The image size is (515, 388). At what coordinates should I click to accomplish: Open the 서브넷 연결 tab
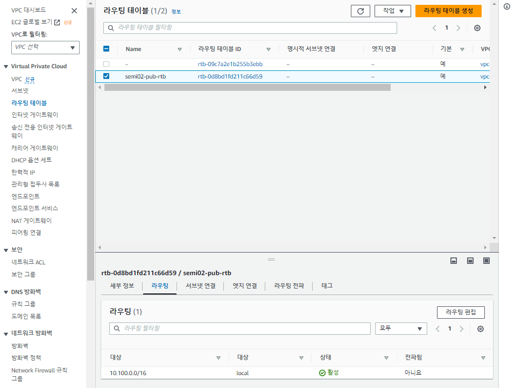coord(200,286)
